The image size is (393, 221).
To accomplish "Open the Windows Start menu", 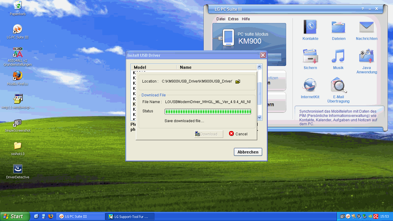I will (15, 216).
